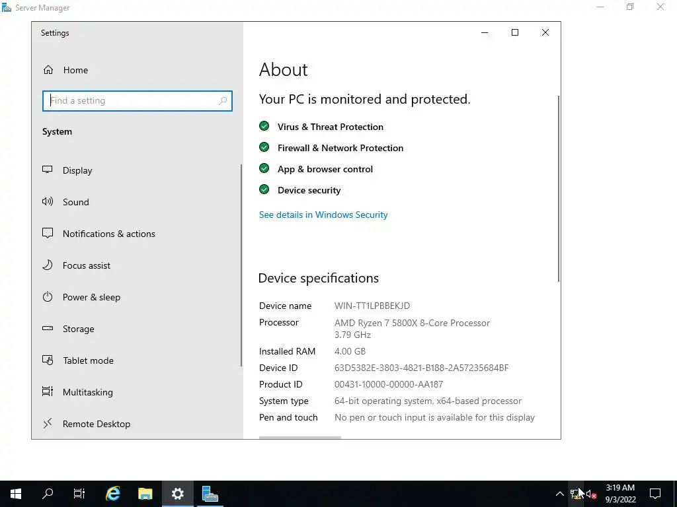Minimize the Server Manager window
Viewport: 677px width, 507px height.
click(x=600, y=7)
